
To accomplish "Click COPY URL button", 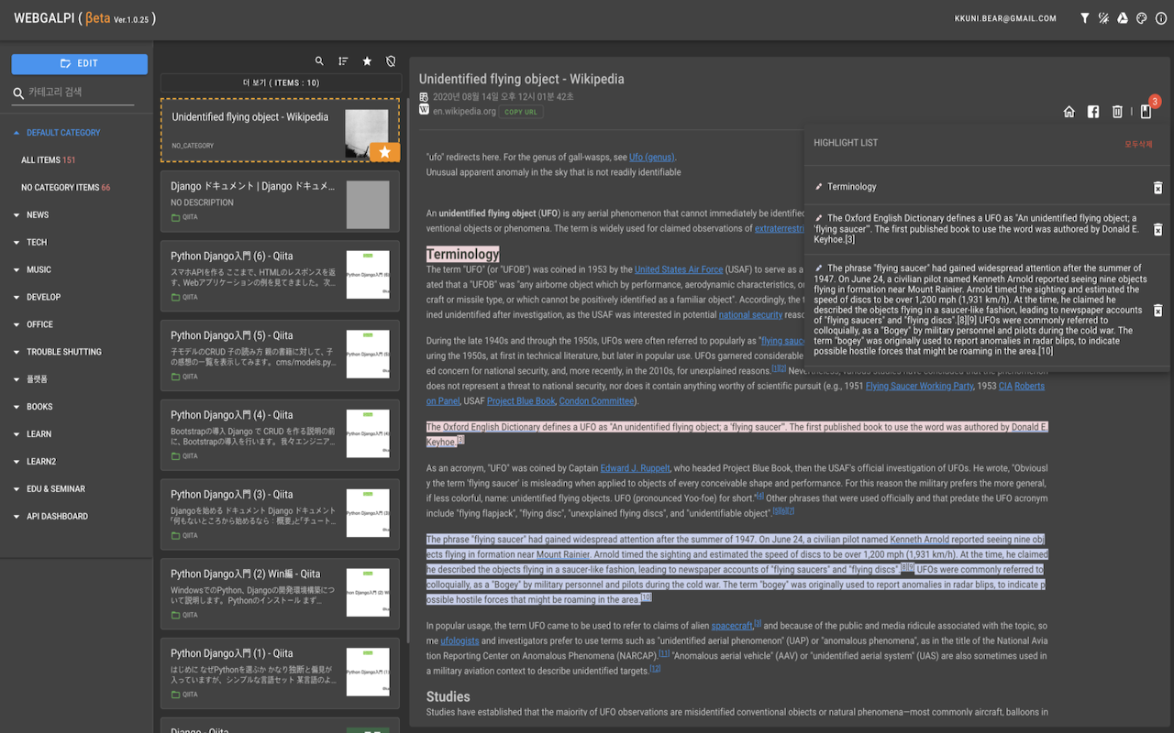I will 521,112.
